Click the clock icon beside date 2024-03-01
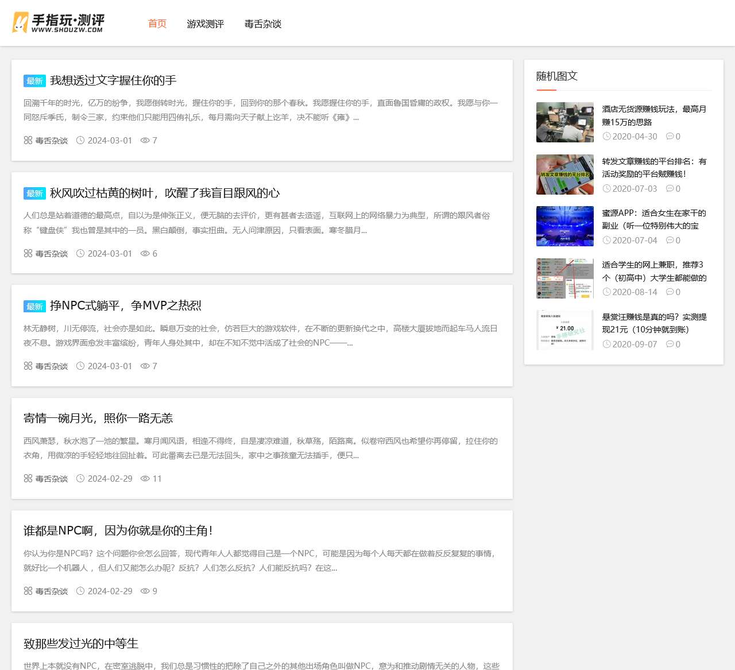This screenshot has width=735, height=670. coord(82,140)
